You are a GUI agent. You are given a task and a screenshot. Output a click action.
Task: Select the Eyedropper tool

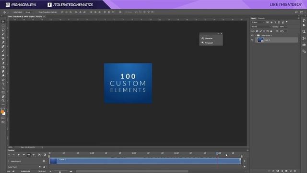click(3, 42)
